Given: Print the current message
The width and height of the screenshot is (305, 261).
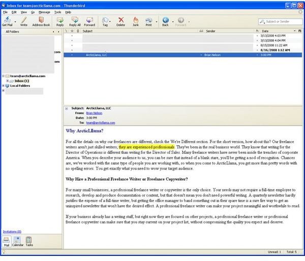Looking at the screenshot, I should pos(148,21).
